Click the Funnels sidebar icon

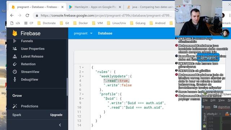[15, 41]
